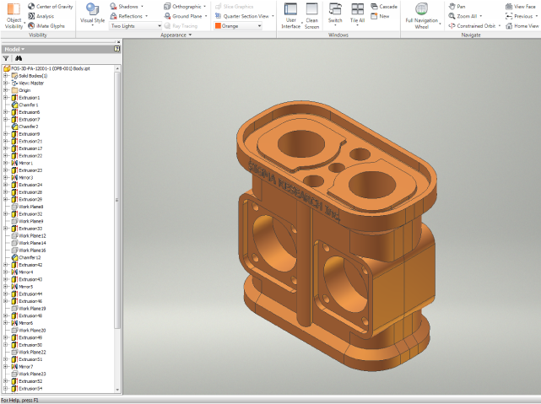541x404 pixels.
Task: Click the Zoom All tool
Action: point(463,16)
